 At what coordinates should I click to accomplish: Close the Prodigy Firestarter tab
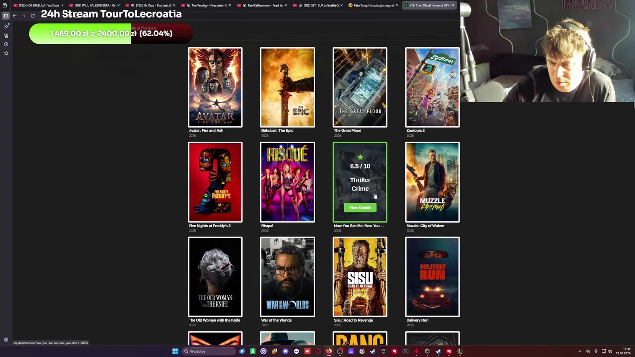[x=230, y=5]
